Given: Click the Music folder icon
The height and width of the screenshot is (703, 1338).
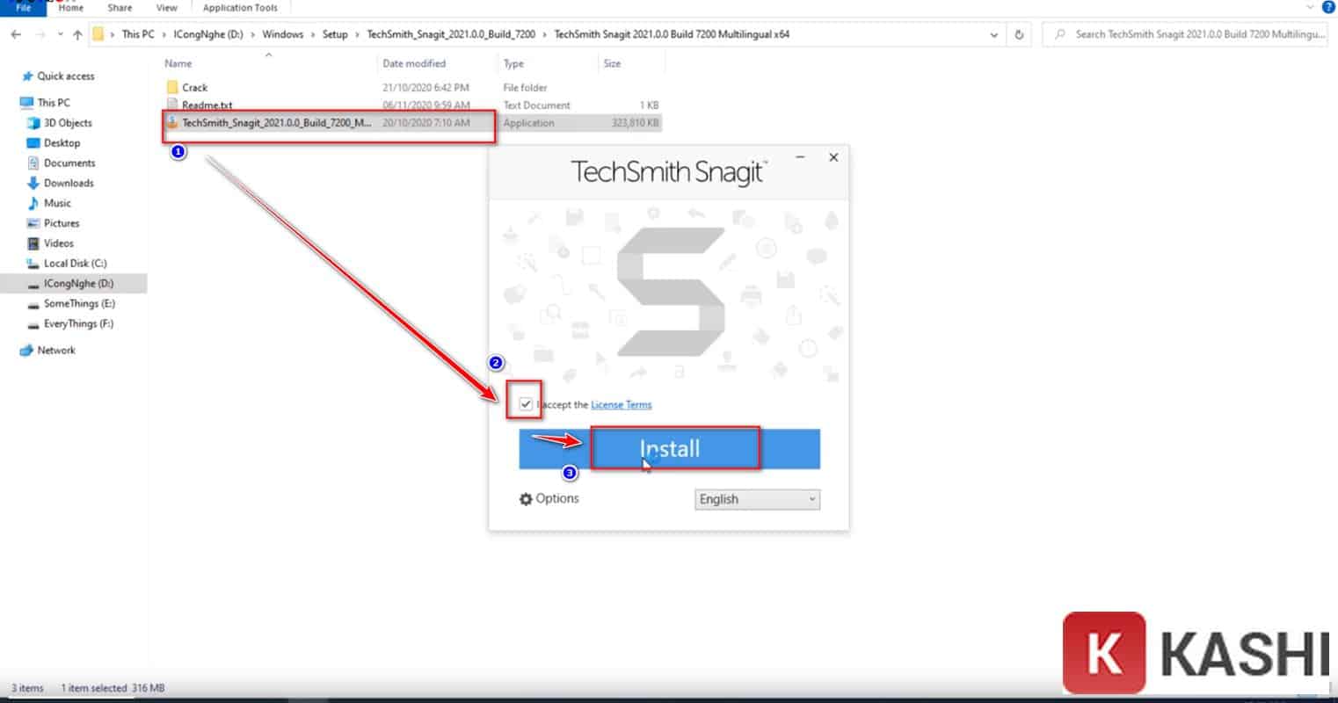Looking at the screenshot, I should pyautogui.click(x=33, y=203).
